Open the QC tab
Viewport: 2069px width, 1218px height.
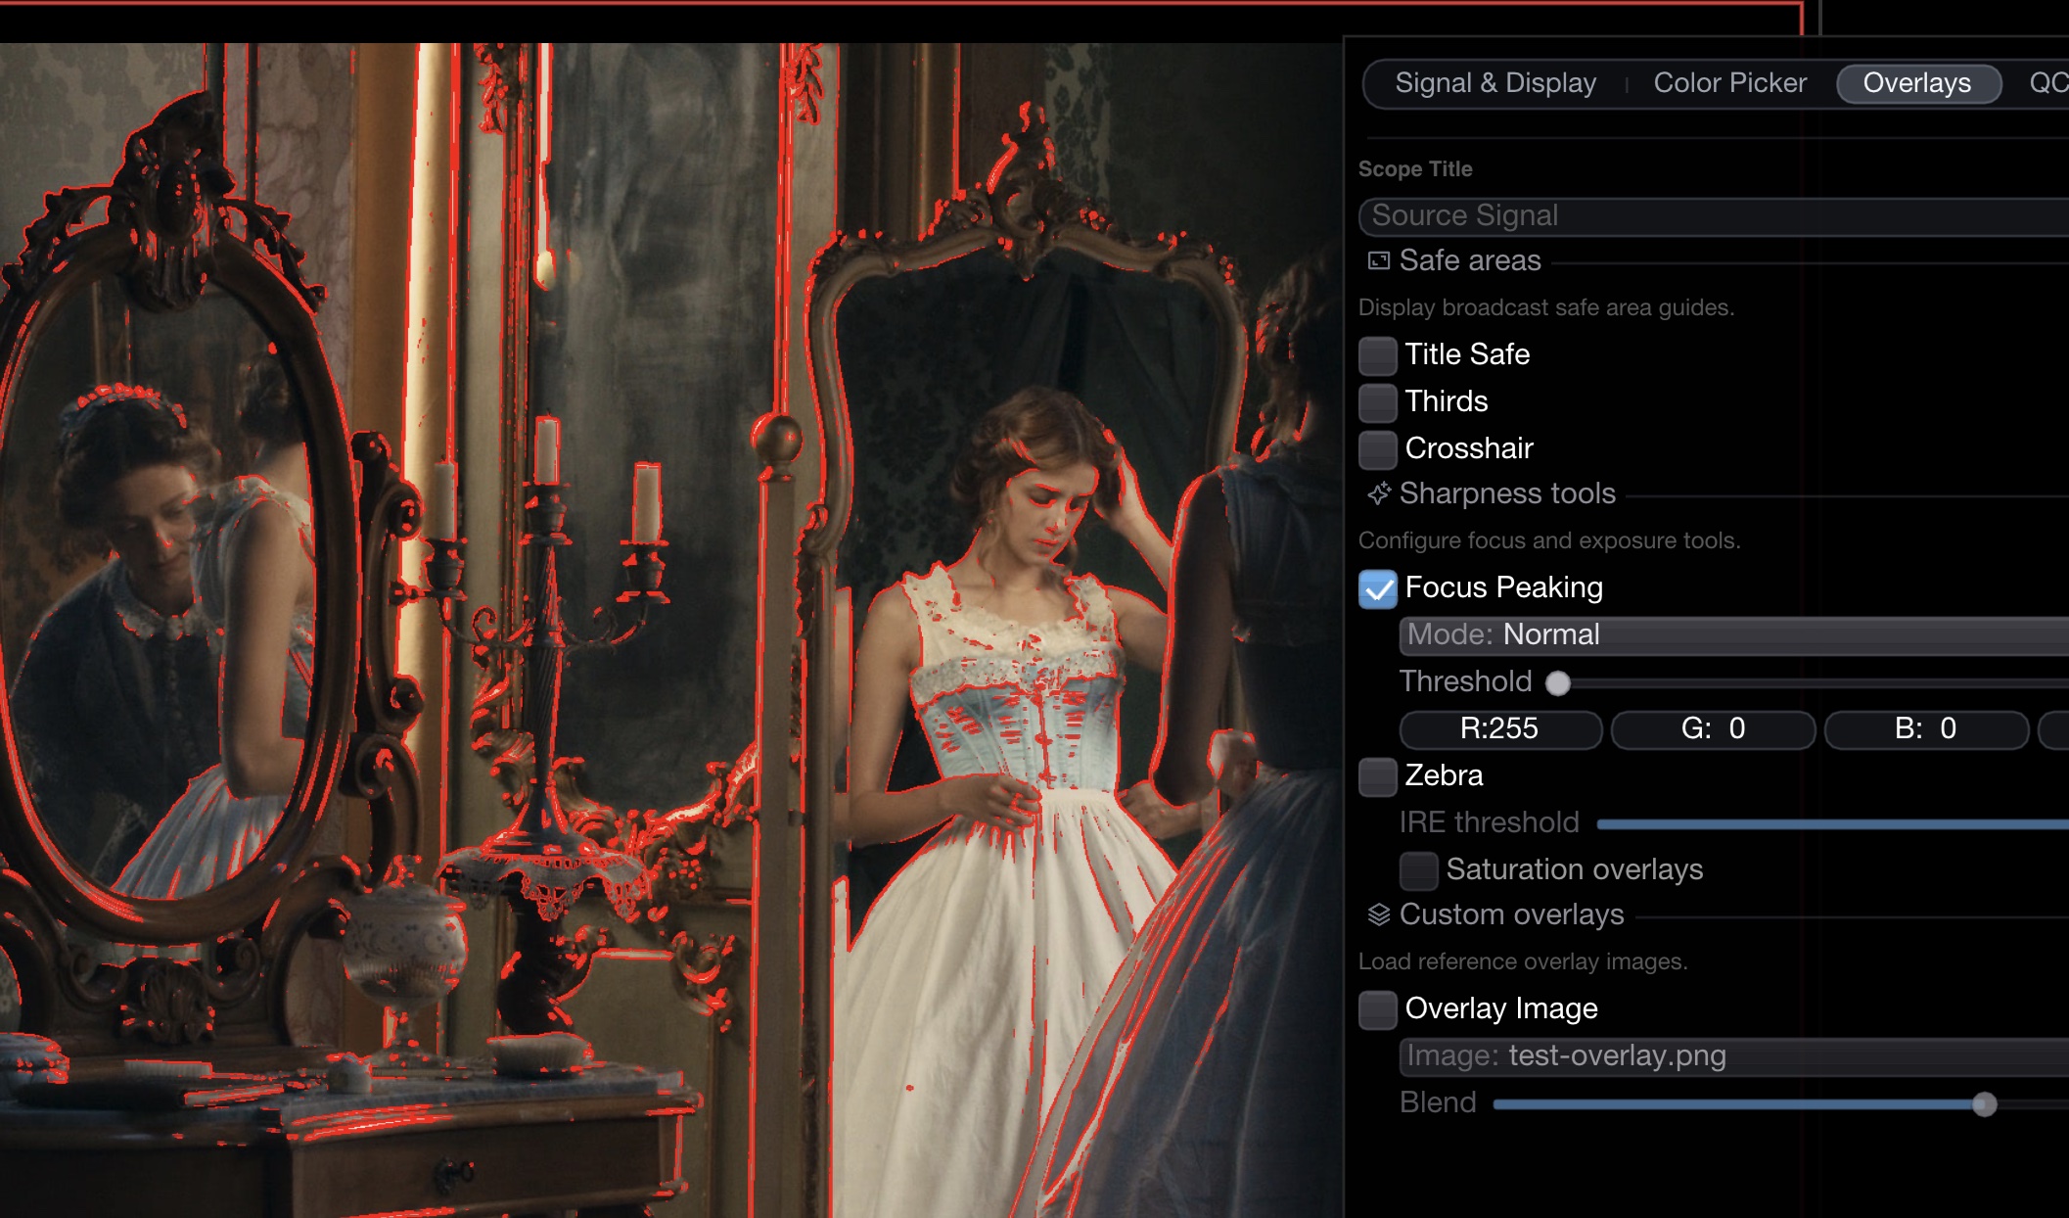[x=2047, y=83]
